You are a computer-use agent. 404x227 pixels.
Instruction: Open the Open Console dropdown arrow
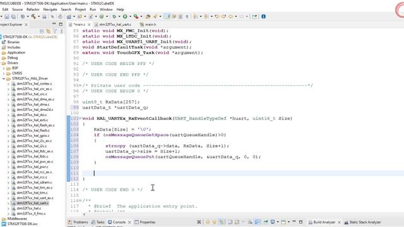(x=289, y=222)
